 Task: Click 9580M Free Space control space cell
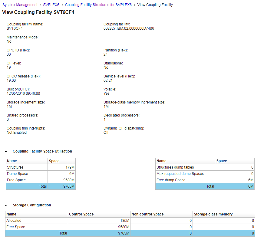pos(99,227)
